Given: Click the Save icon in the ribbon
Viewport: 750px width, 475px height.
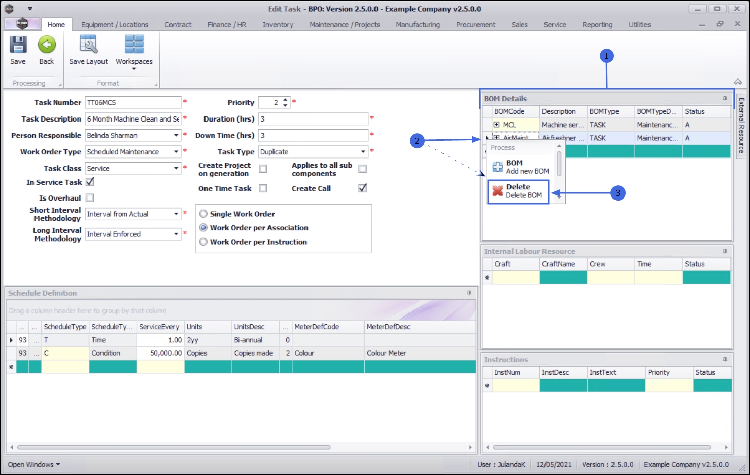Looking at the screenshot, I should (18, 45).
